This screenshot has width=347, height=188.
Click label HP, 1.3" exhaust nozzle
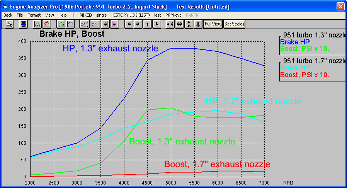click(111, 48)
